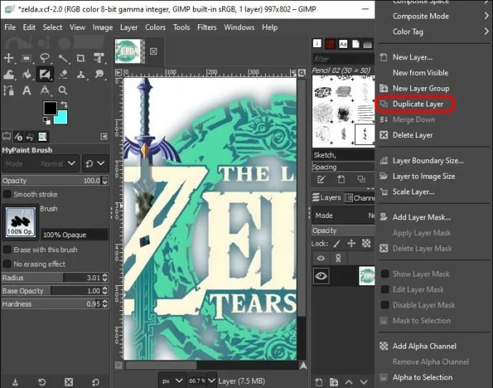
Task: Open the Images tab in the toolbox dock
Action: pyautogui.click(x=42, y=136)
